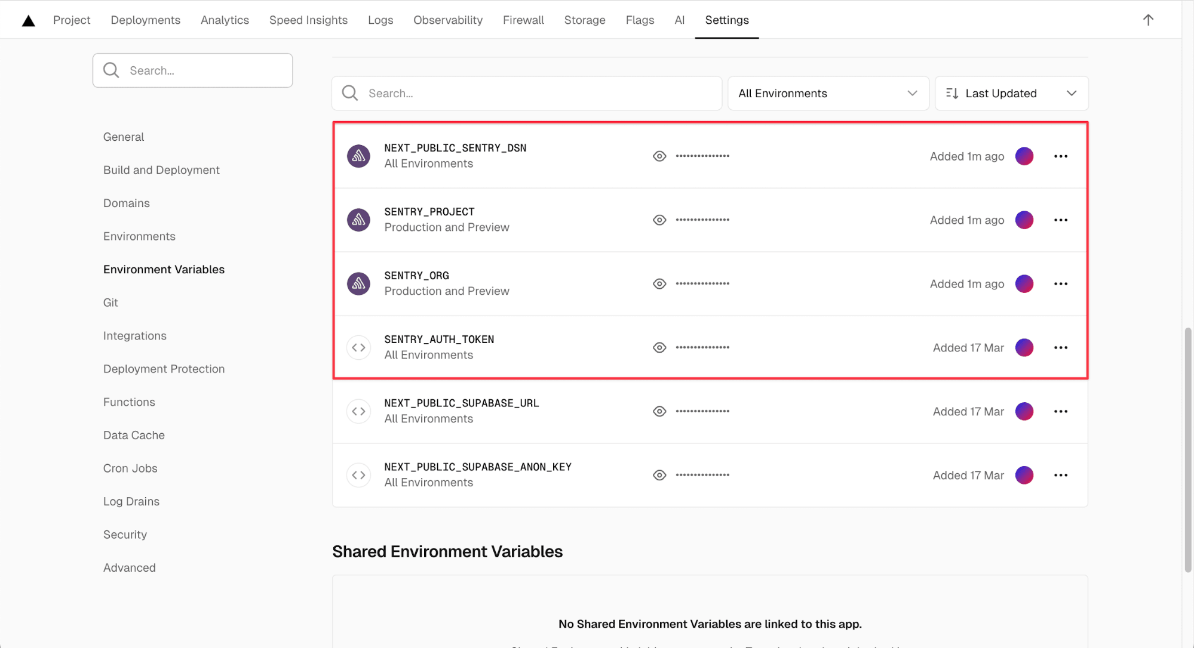Click the scroll-to-top arrow icon
The height and width of the screenshot is (648, 1194).
coord(1148,20)
